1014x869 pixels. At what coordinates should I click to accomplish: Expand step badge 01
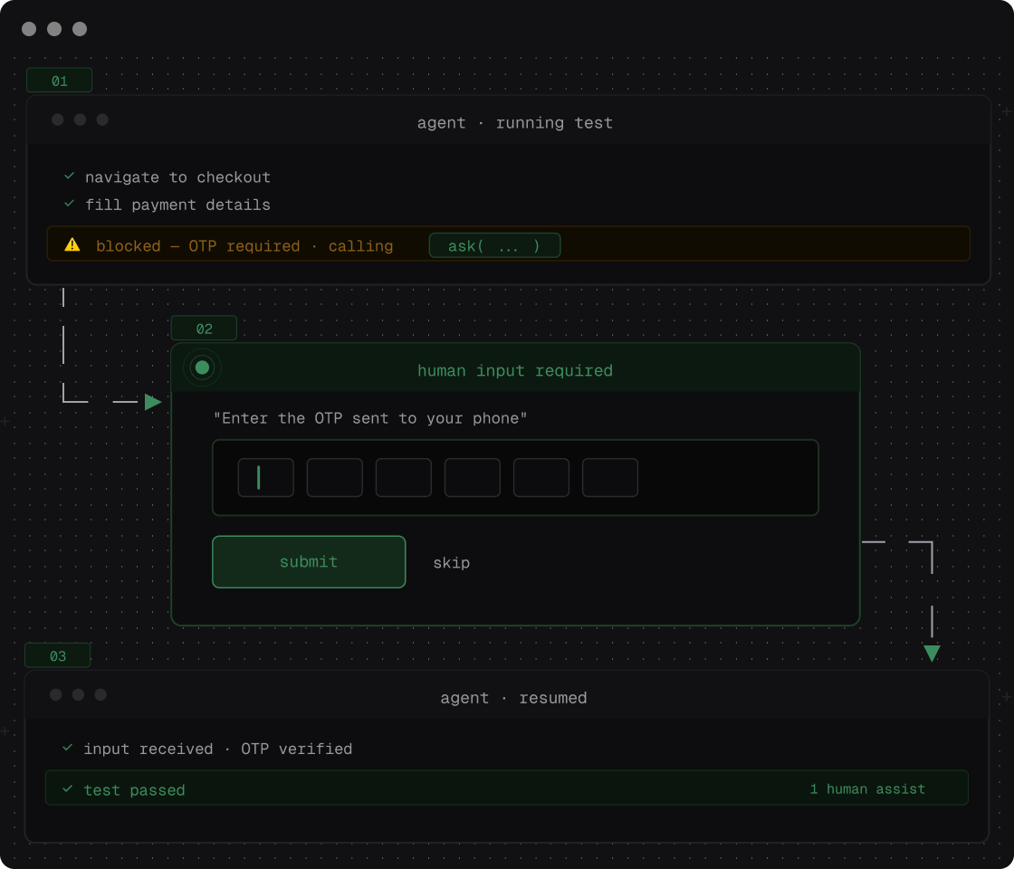(60, 80)
